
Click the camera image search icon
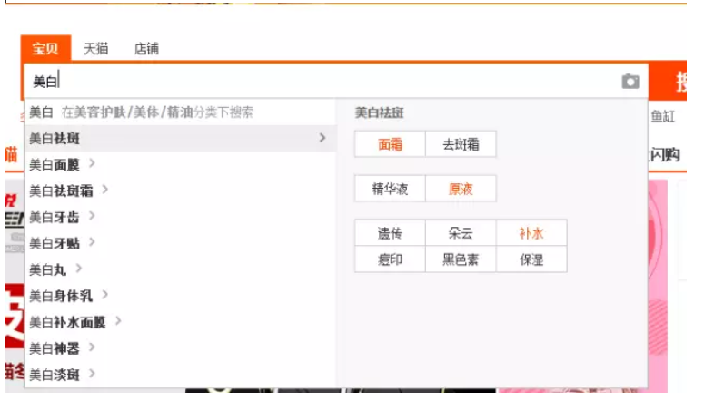coord(630,82)
